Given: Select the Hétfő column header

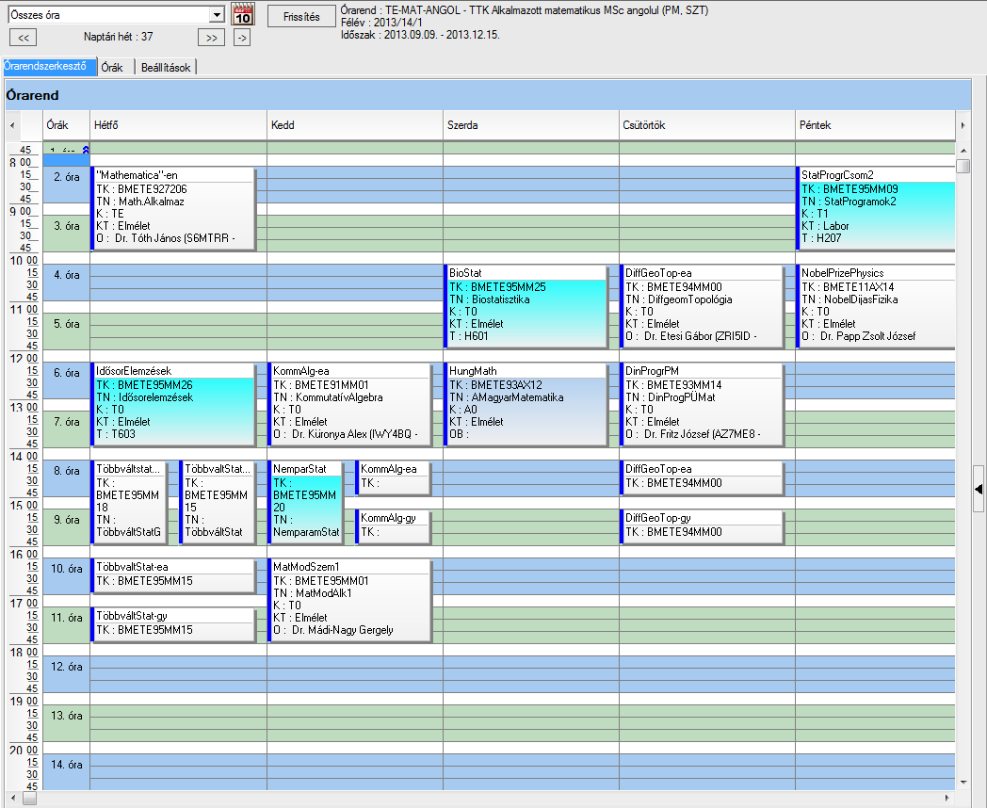Looking at the screenshot, I should click(178, 125).
